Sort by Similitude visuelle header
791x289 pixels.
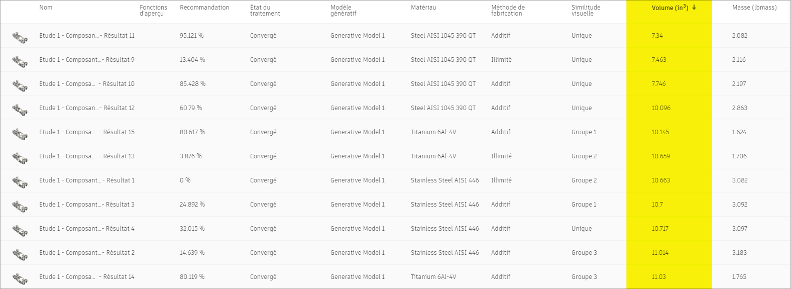(x=586, y=11)
